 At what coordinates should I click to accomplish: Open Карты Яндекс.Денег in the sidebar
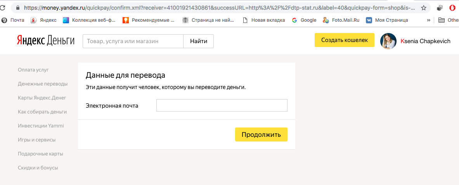[42, 98]
